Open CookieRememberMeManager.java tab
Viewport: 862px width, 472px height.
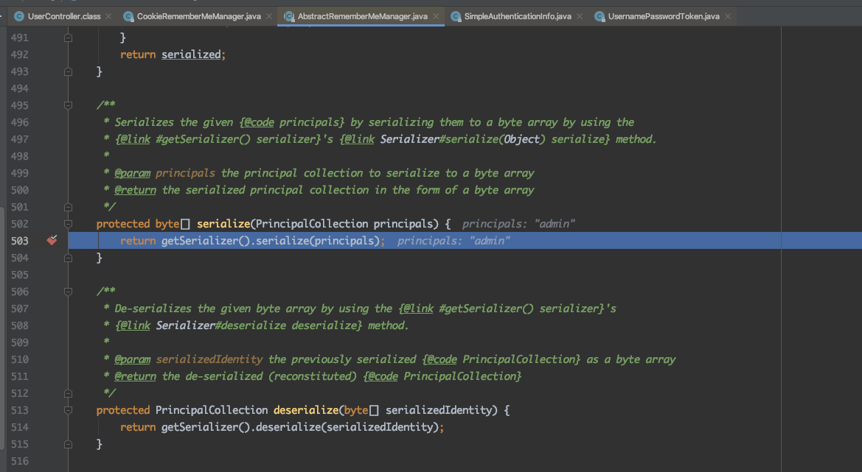198,16
